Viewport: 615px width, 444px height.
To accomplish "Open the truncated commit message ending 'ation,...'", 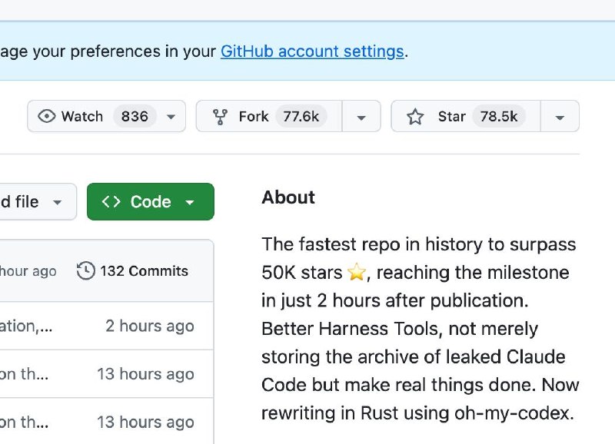I will (26, 326).
